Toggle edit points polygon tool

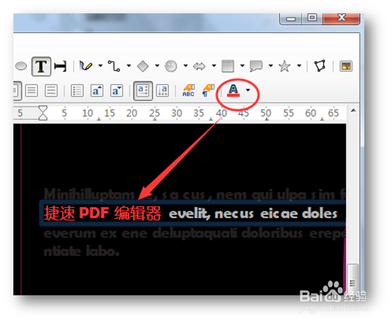point(320,66)
